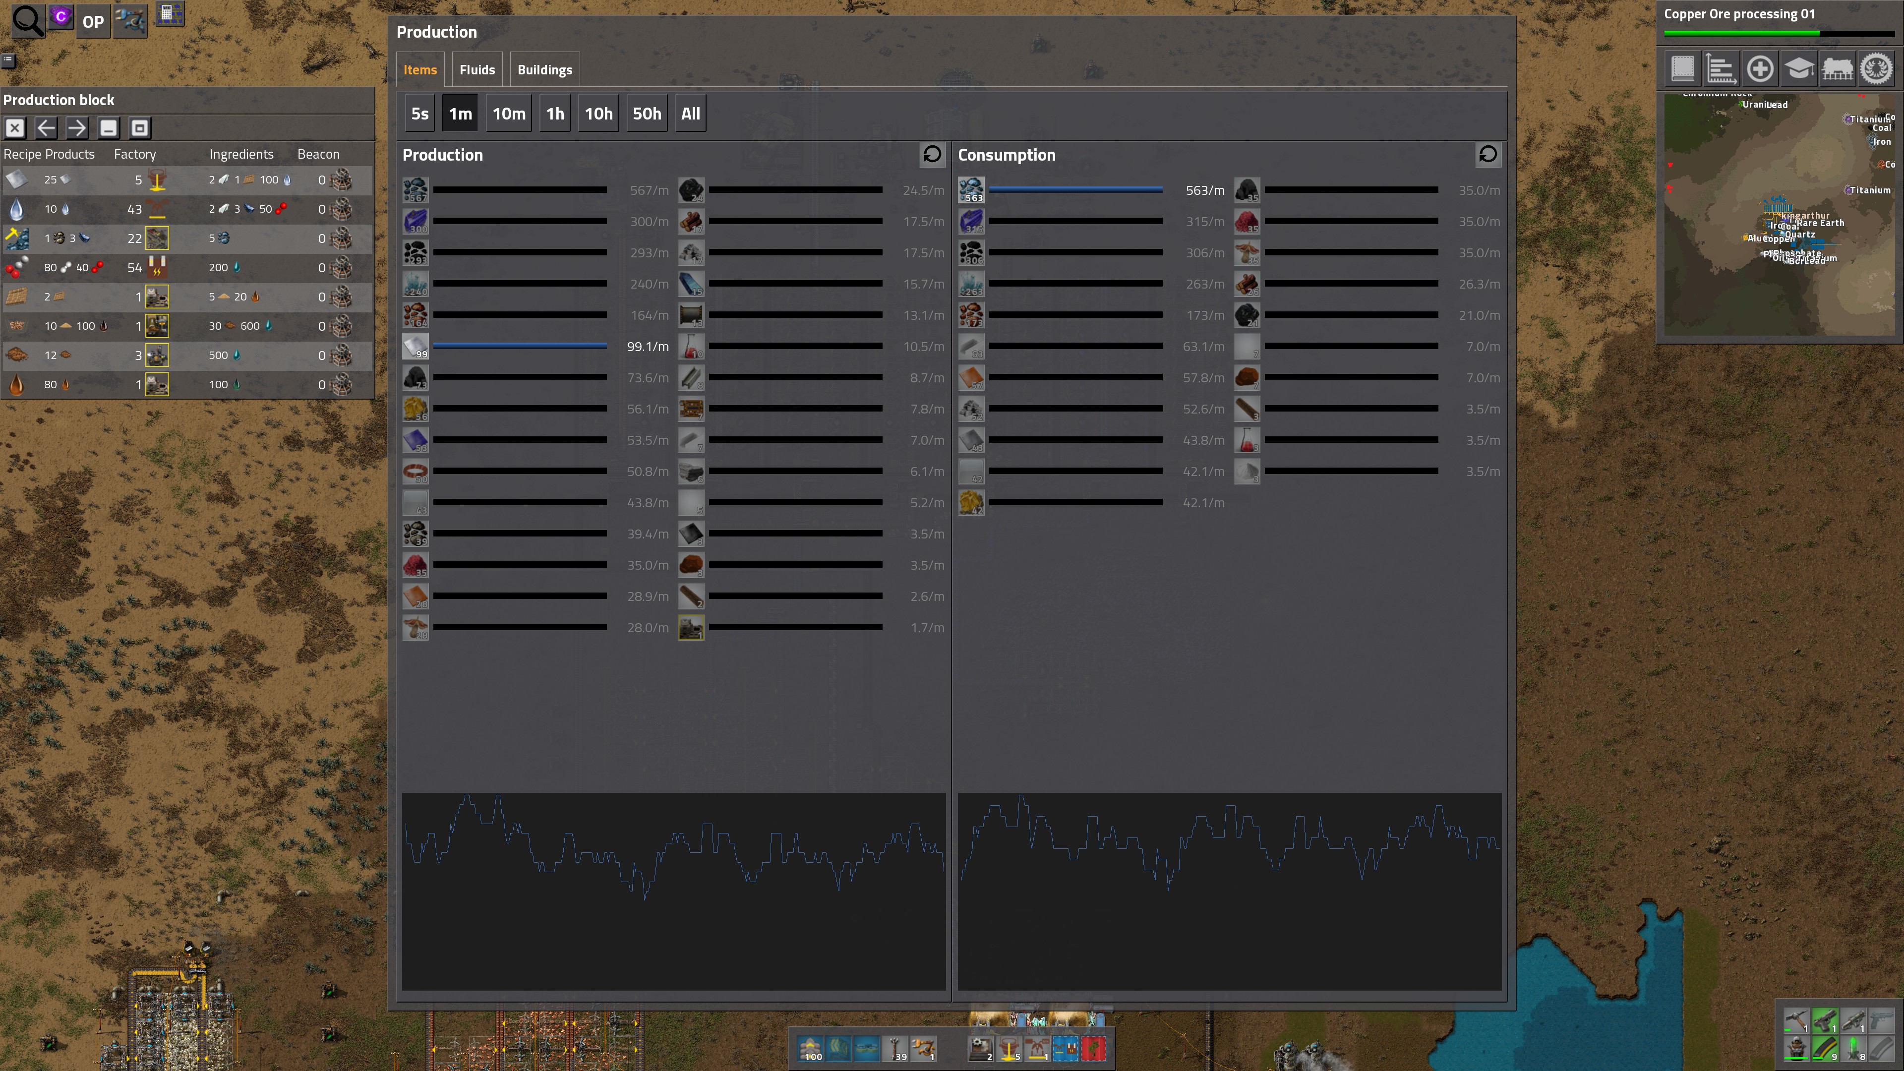Click the 99.1/m production bar
1904x1071 pixels.
point(520,346)
